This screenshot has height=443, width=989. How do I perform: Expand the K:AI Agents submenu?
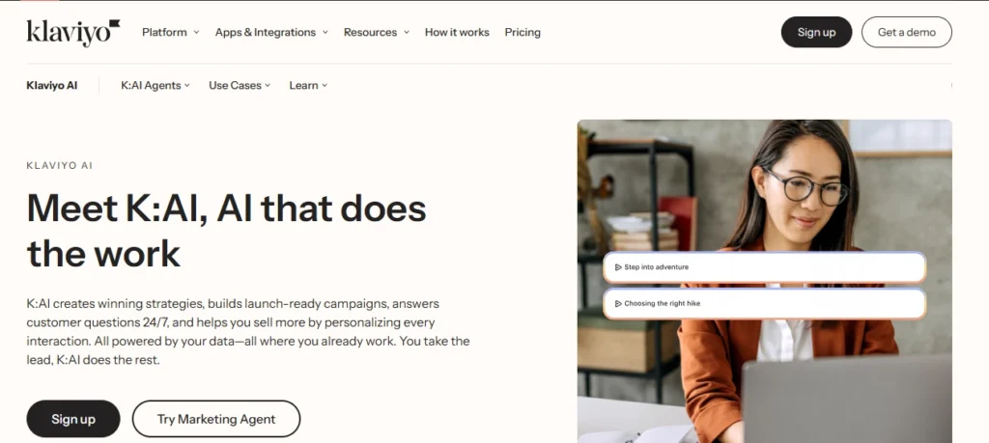click(155, 86)
